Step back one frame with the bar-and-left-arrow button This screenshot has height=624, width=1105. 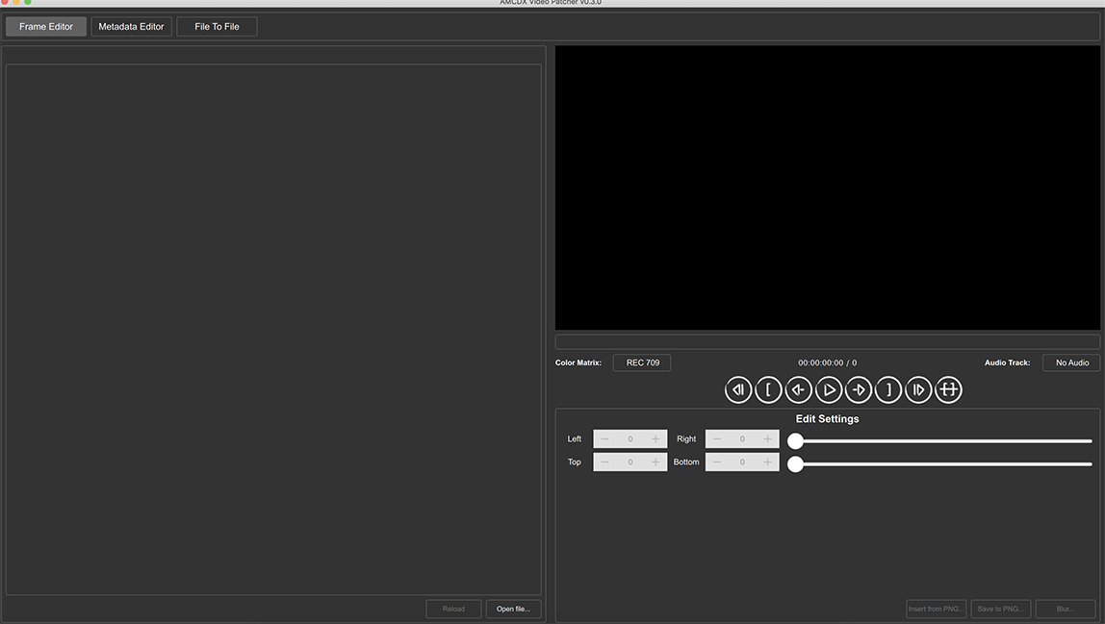pyautogui.click(x=738, y=389)
